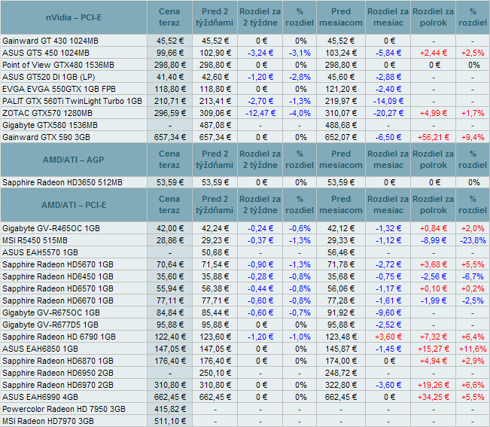
Task: Select the +11,6% percentage for ASUS EAH6850
Action: pyautogui.click(x=473, y=349)
